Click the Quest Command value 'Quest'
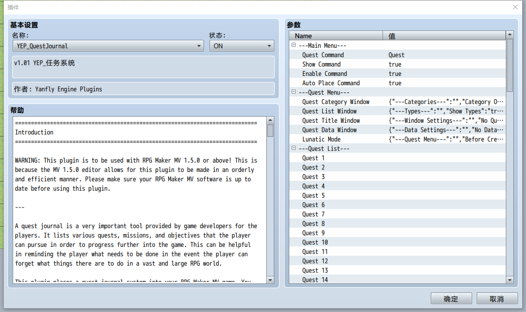Image resolution: width=526 pixels, height=312 pixels. click(396, 55)
